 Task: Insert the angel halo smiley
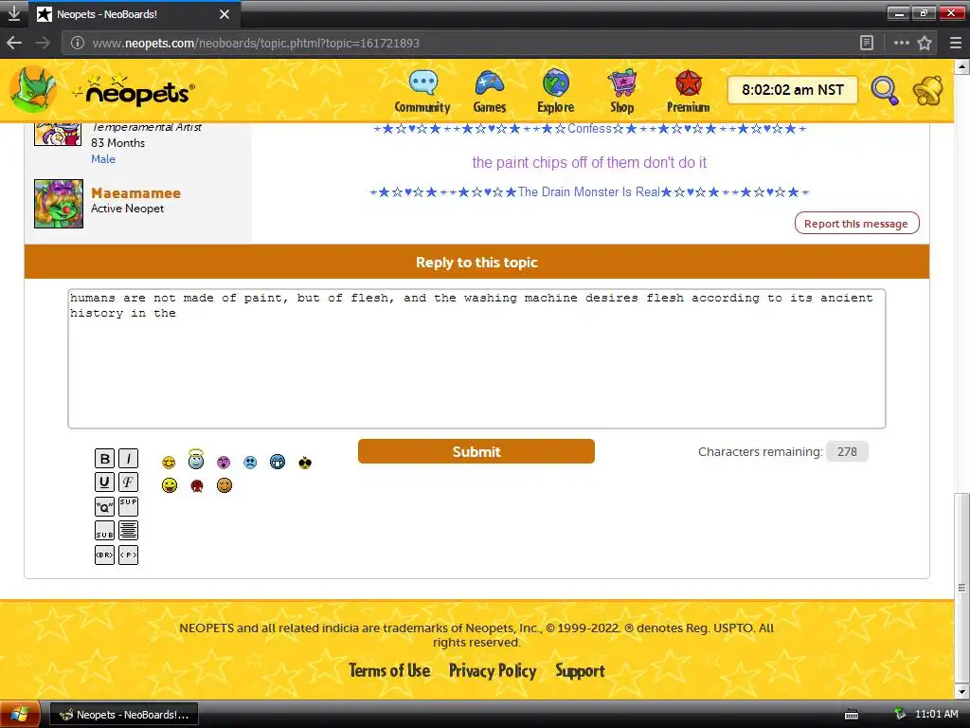[196, 460]
